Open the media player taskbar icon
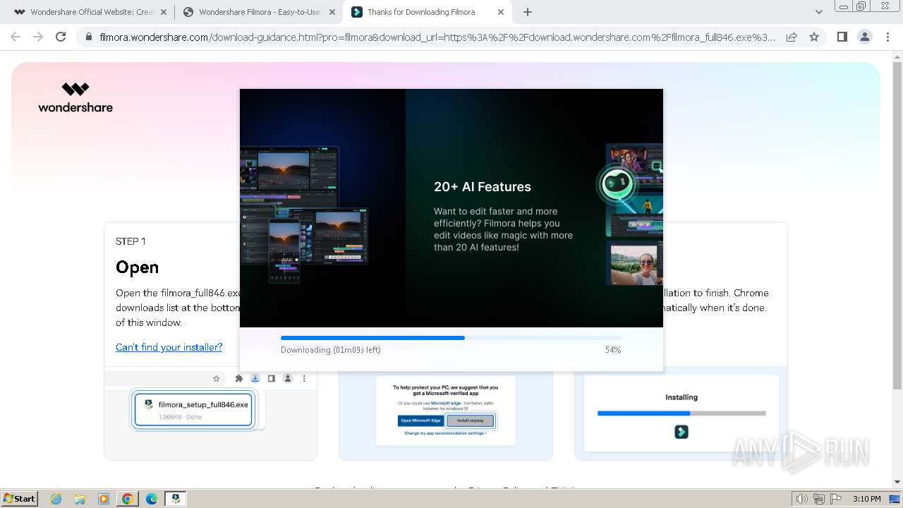The width and height of the screenshot is (903, 508). pyautogui.click(x=104, y=499)
